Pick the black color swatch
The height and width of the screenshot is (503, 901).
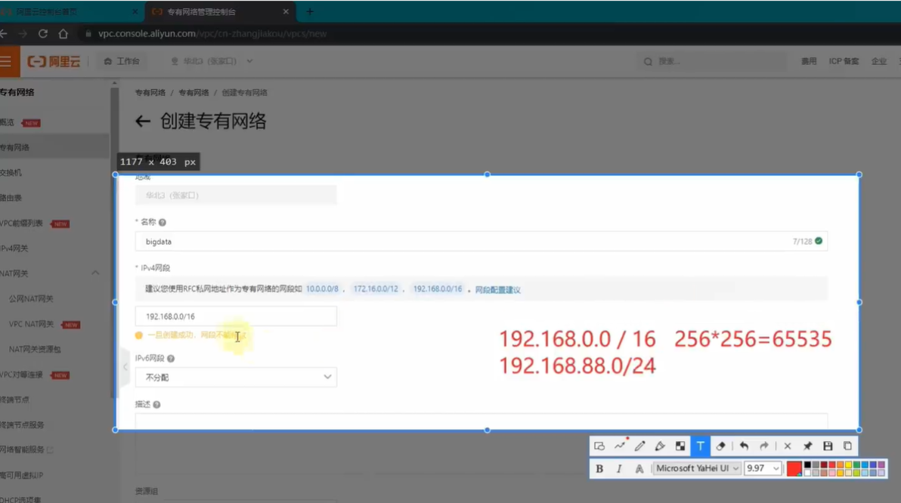point(807,465)
